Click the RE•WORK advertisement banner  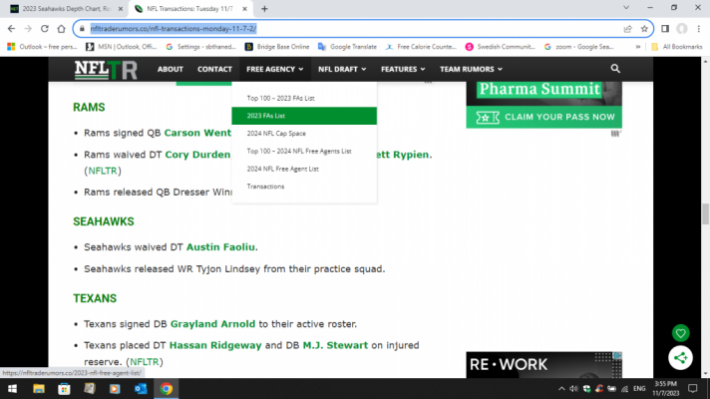[x=543, y=365]
